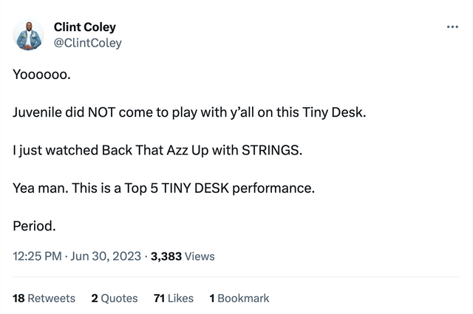
Task: Click the word "Juvenile" in the tweet
Action: (x=37, y=113)
